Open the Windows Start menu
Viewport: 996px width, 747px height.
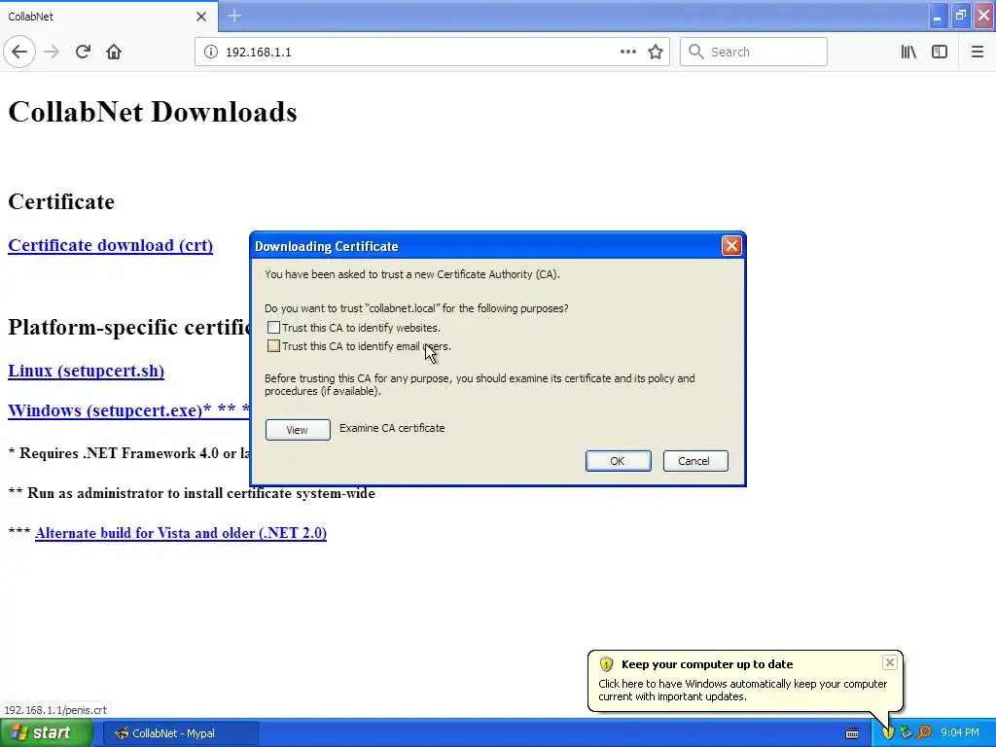pyautogui.click(x=47, y=733)
